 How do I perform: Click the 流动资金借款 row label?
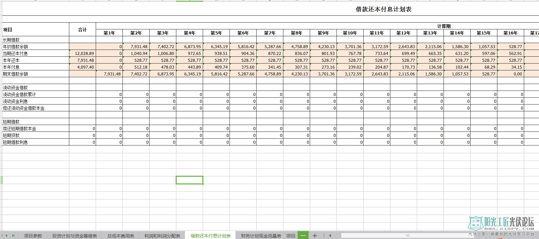point(15,88)
